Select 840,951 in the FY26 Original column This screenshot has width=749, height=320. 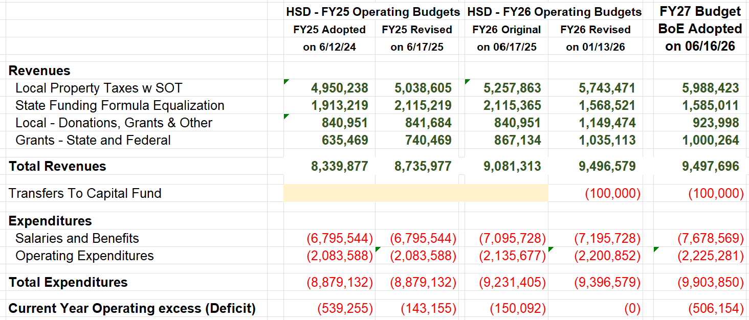point(517,123)
